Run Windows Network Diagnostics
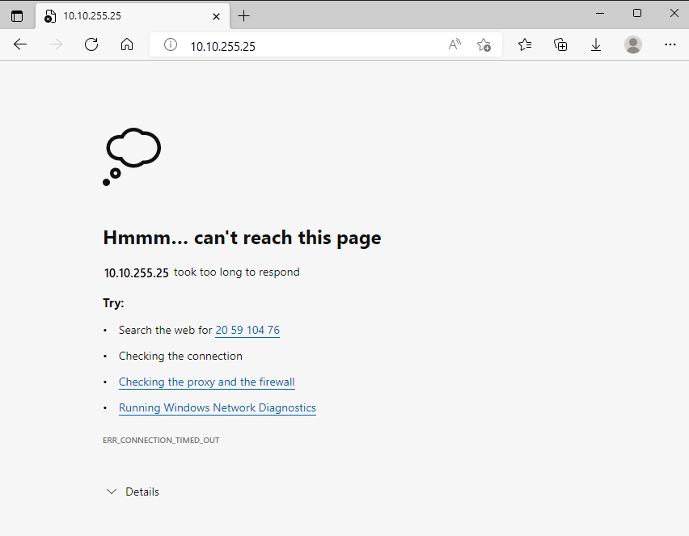 [217, 407]
